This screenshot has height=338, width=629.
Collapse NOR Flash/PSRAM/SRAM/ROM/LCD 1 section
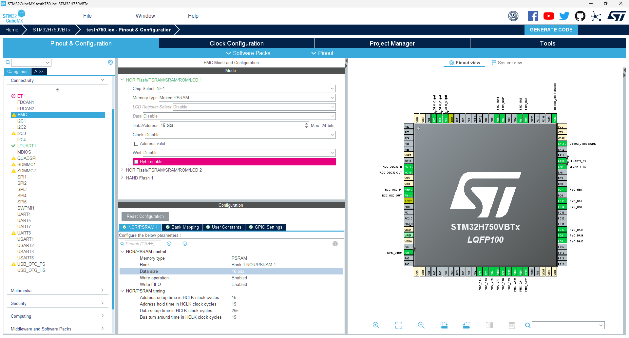(x=122, y=80)
